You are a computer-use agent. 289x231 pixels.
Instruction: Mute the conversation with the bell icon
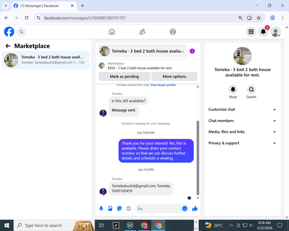233,90
